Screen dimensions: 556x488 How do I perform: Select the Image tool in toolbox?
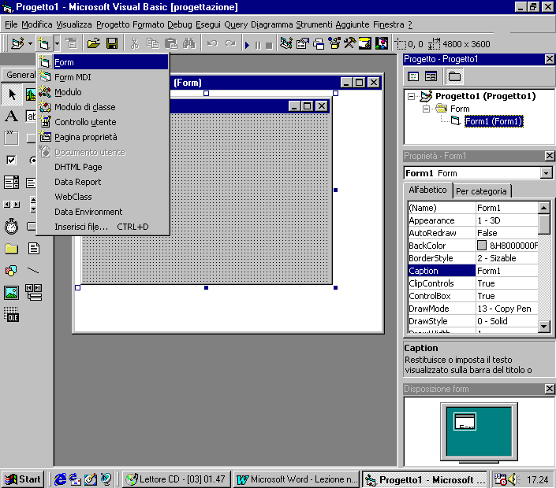[12, 293]
